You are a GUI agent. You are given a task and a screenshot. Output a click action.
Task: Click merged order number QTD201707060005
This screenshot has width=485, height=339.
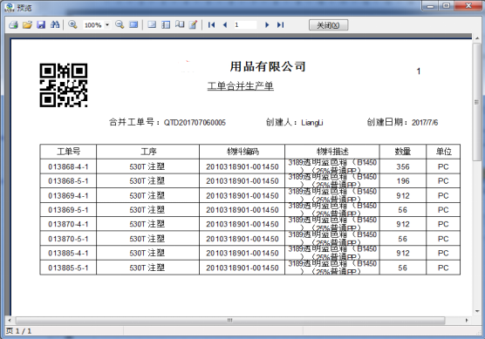[195, 123]
